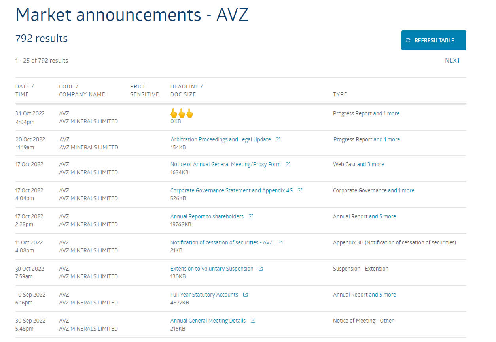Image resolution: width=496 pixels, height=342 pixels.
Task: Open external icon beside Notice of Annual General Meeting
Action: point(288,164)
